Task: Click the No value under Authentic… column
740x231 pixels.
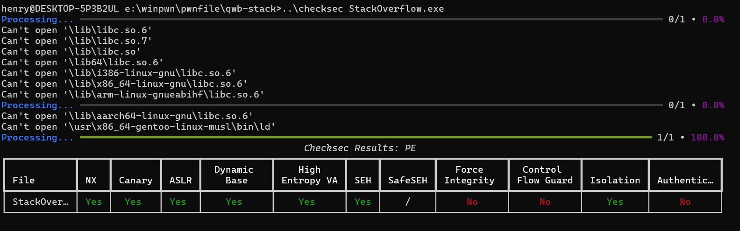Action: (x=685, y=202)
